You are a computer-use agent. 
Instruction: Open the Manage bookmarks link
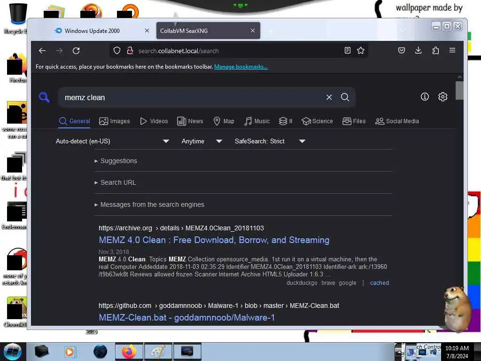point(241,67)
